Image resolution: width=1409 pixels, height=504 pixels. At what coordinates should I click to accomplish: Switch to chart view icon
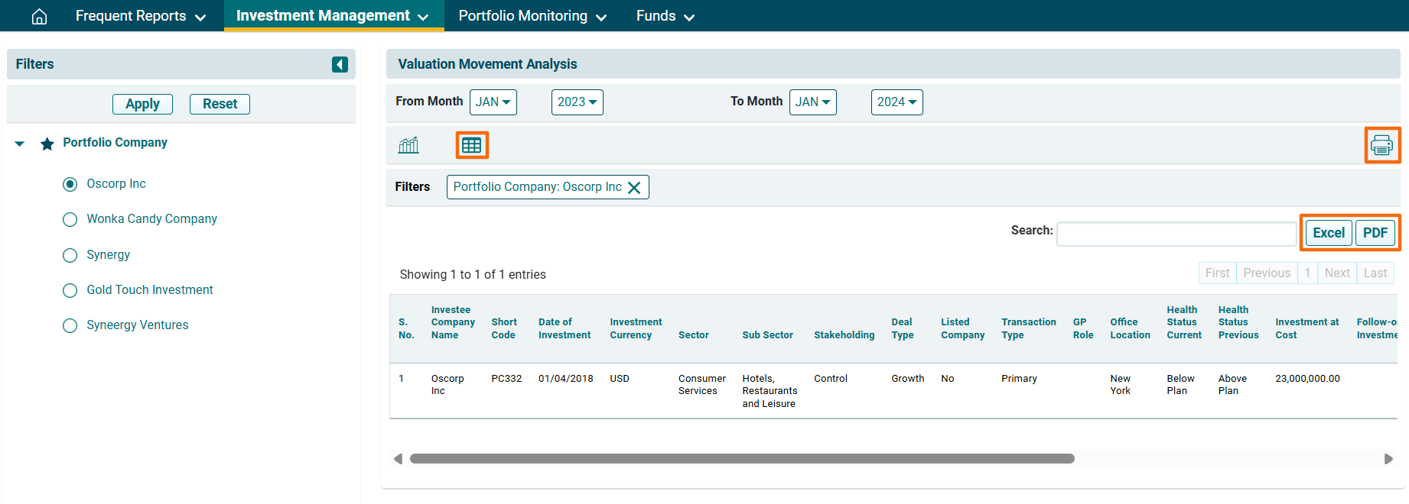pyautogui.click(x=408, y=145)
